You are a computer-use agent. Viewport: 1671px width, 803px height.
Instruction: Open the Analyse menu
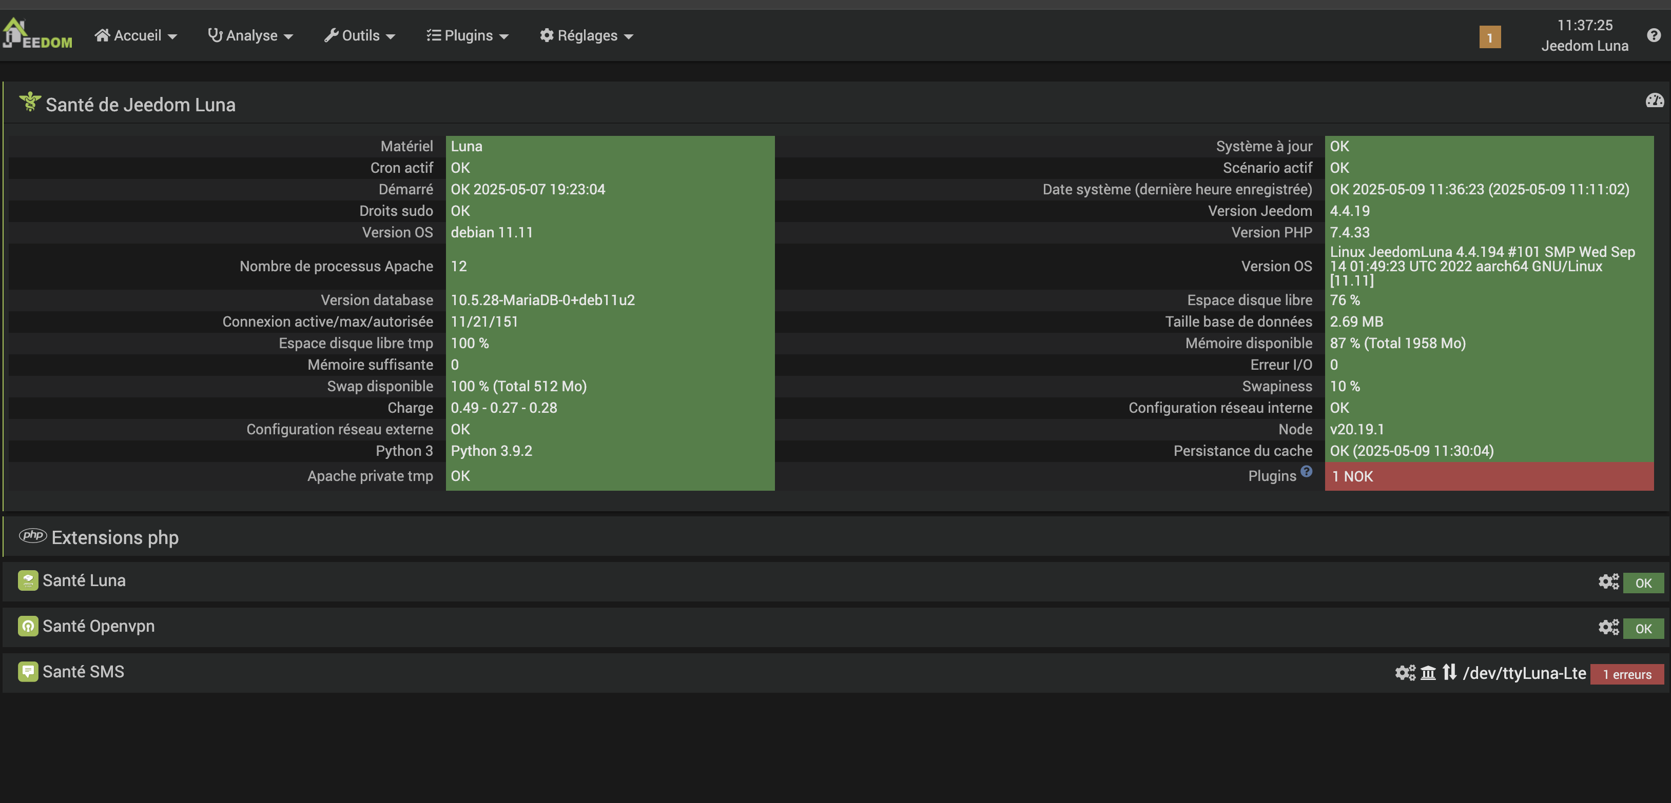coord(250,36)
